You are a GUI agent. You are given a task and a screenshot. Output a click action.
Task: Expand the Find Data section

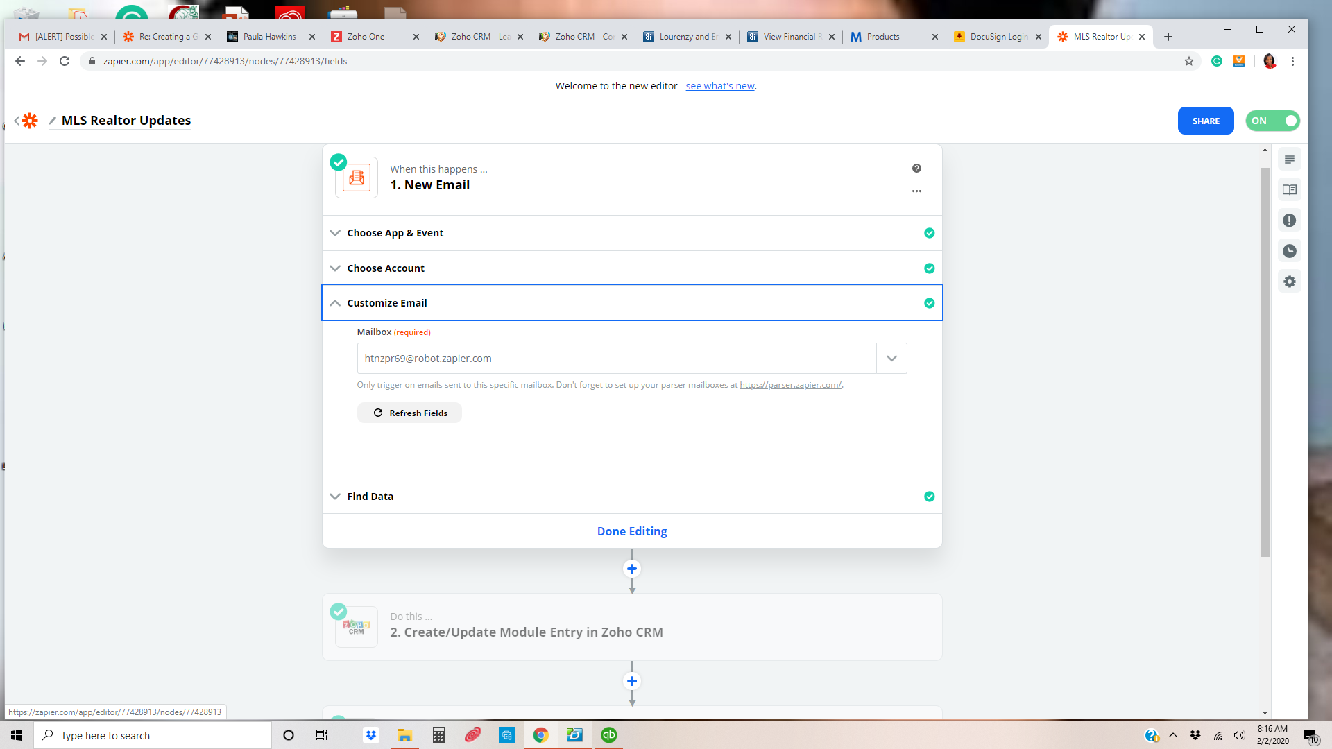pos(632,497)
